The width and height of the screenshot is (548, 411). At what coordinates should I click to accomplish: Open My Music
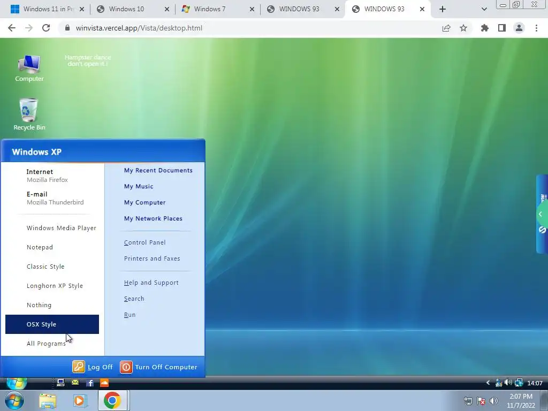[139, 186]
